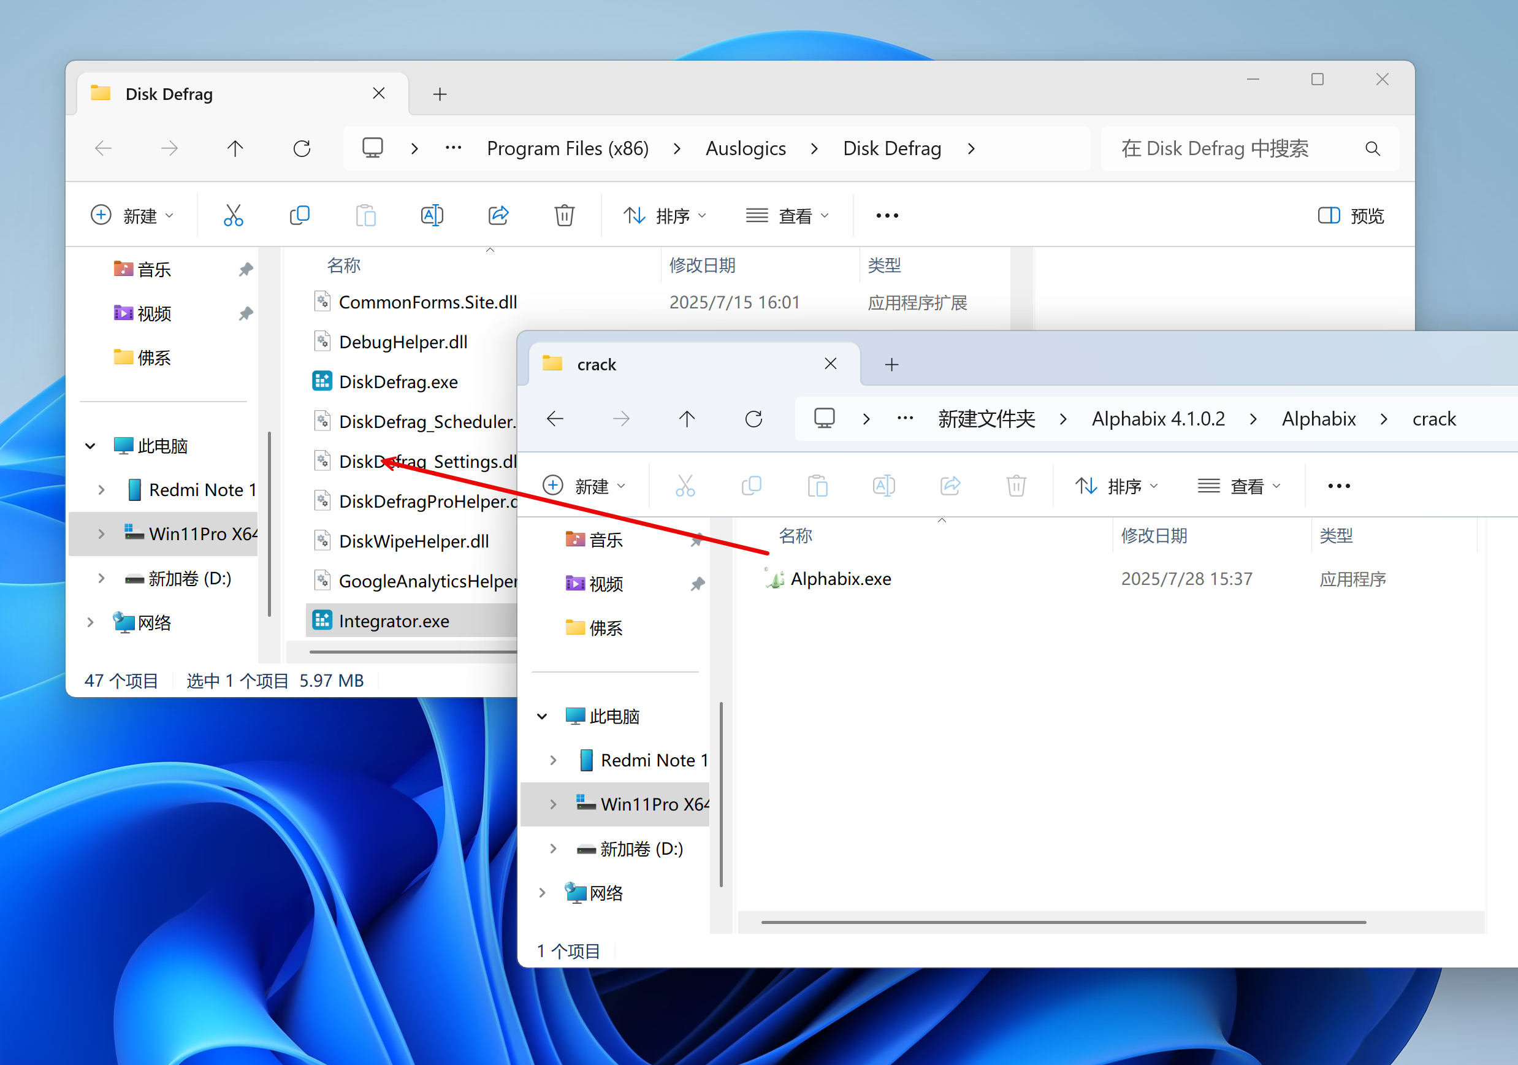Open new tab next to crack tab
1518x1065 pixels.
click(891, 364)
